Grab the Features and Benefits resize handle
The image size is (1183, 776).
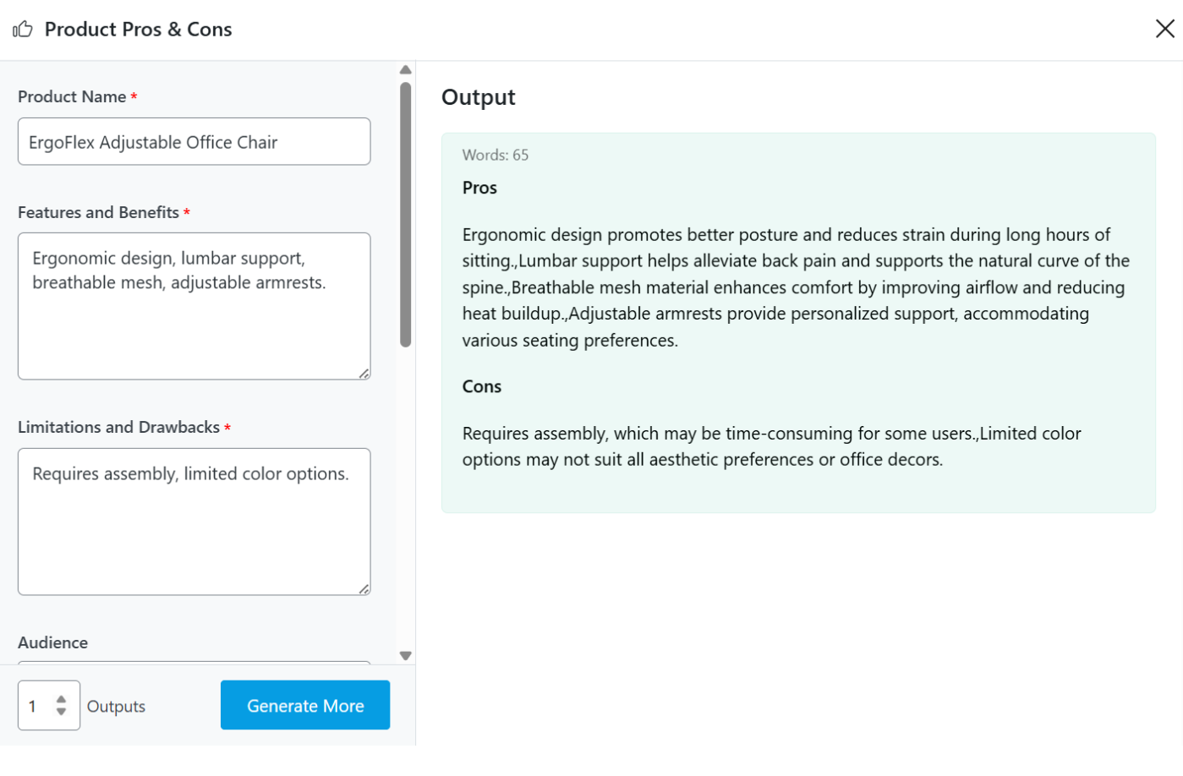(364, 373)
